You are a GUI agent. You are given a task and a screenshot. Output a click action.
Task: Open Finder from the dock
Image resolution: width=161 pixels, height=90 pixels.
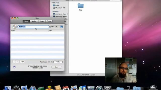pyautogui.click(x=8, y=88)
